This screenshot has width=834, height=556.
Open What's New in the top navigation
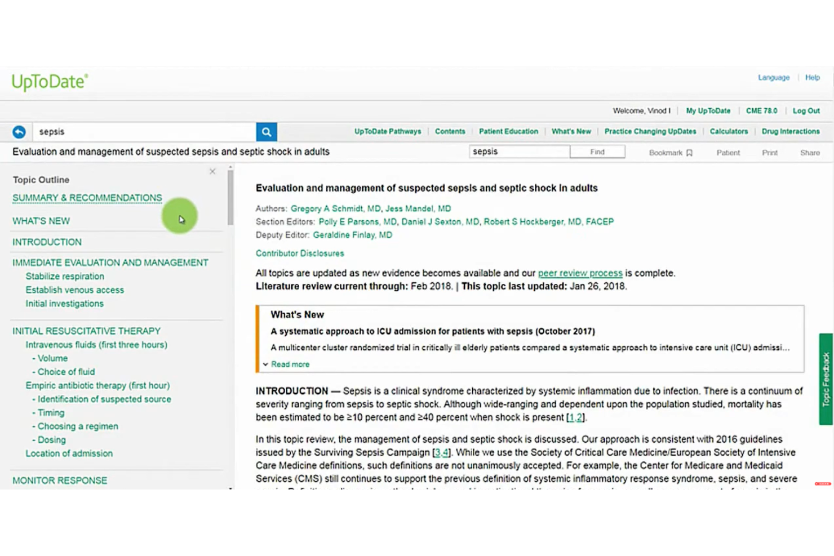point(571,131)
